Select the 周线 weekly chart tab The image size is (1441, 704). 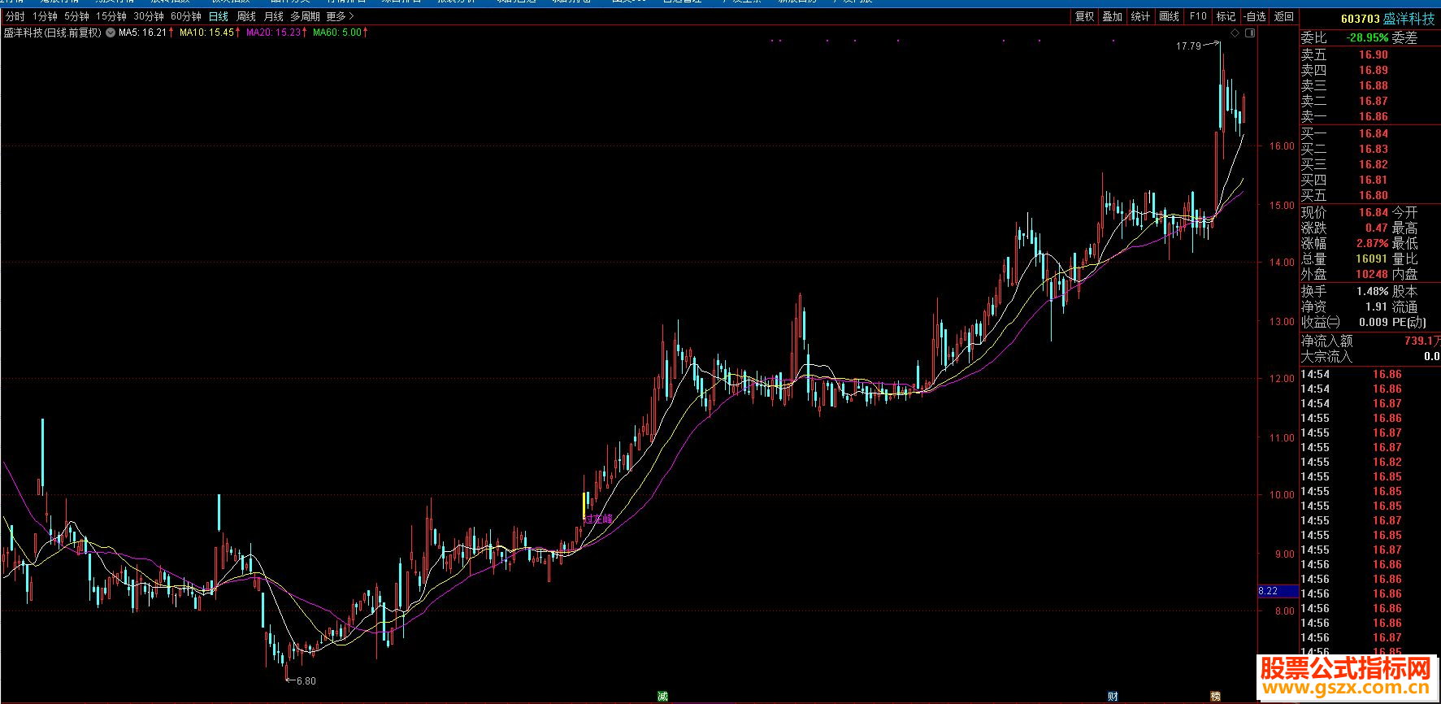pos(246,16)
